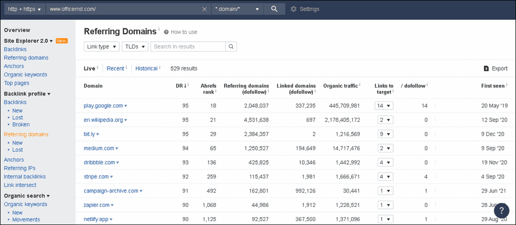Open the help question mark bubble
Image resolution: width=516 pixels, height=225 pixels.
coord(501,210)
